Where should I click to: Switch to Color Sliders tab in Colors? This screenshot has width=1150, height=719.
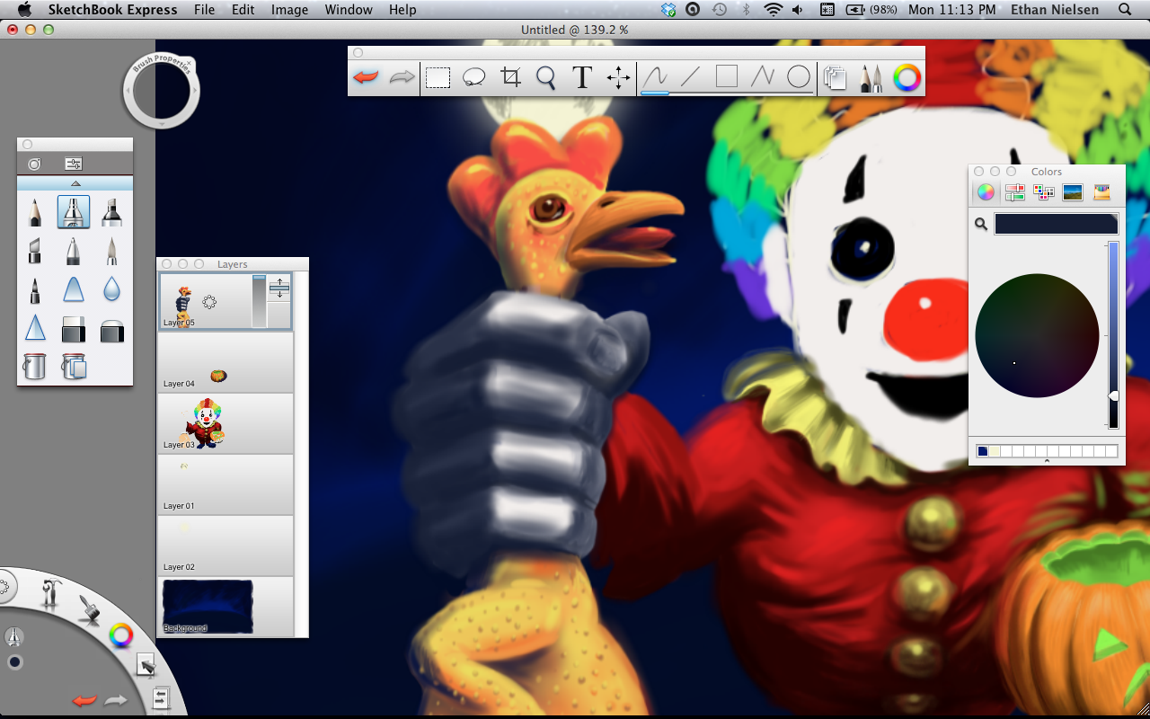click(x=1015, y=191)
